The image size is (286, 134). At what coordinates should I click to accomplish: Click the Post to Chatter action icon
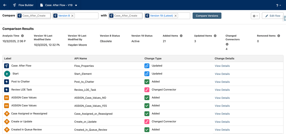click(x=7, y=82)
